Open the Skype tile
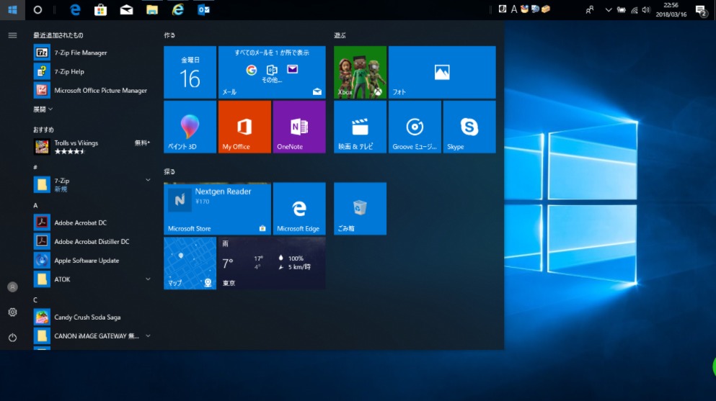Image resolution: width=716 pixels, height=401 pixels. tap(469, 127)
